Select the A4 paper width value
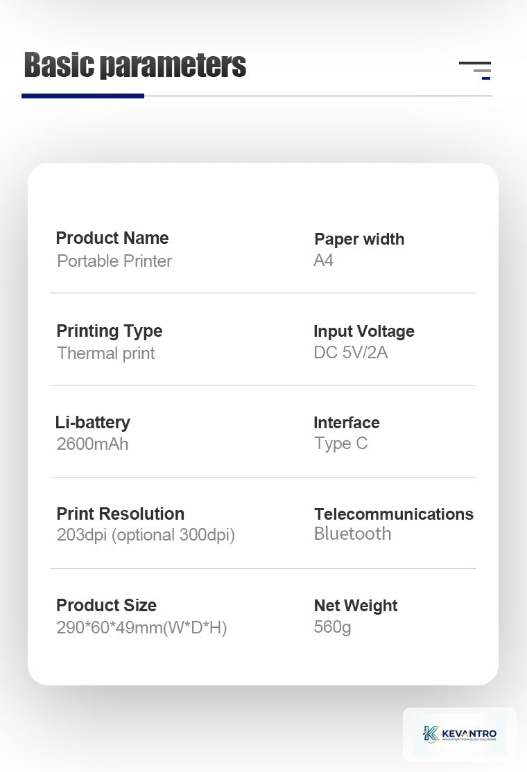 (x=324, y=260)
